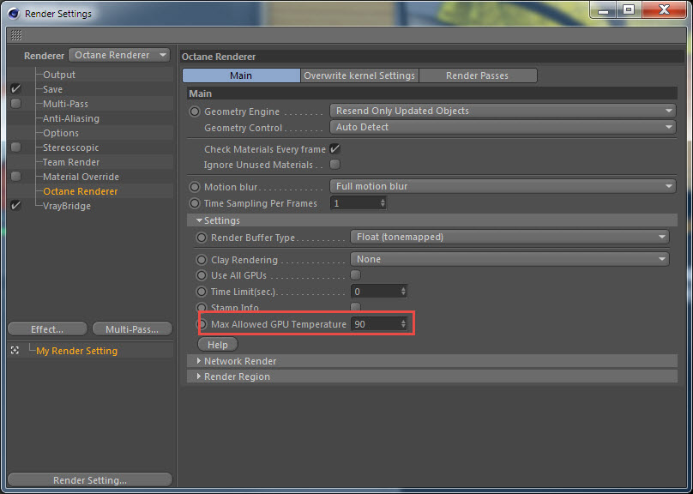This screenshot has height=494, width=693.
Task: Switch to the Main tab
Action: pyautogui.click(x=241, y=75)
